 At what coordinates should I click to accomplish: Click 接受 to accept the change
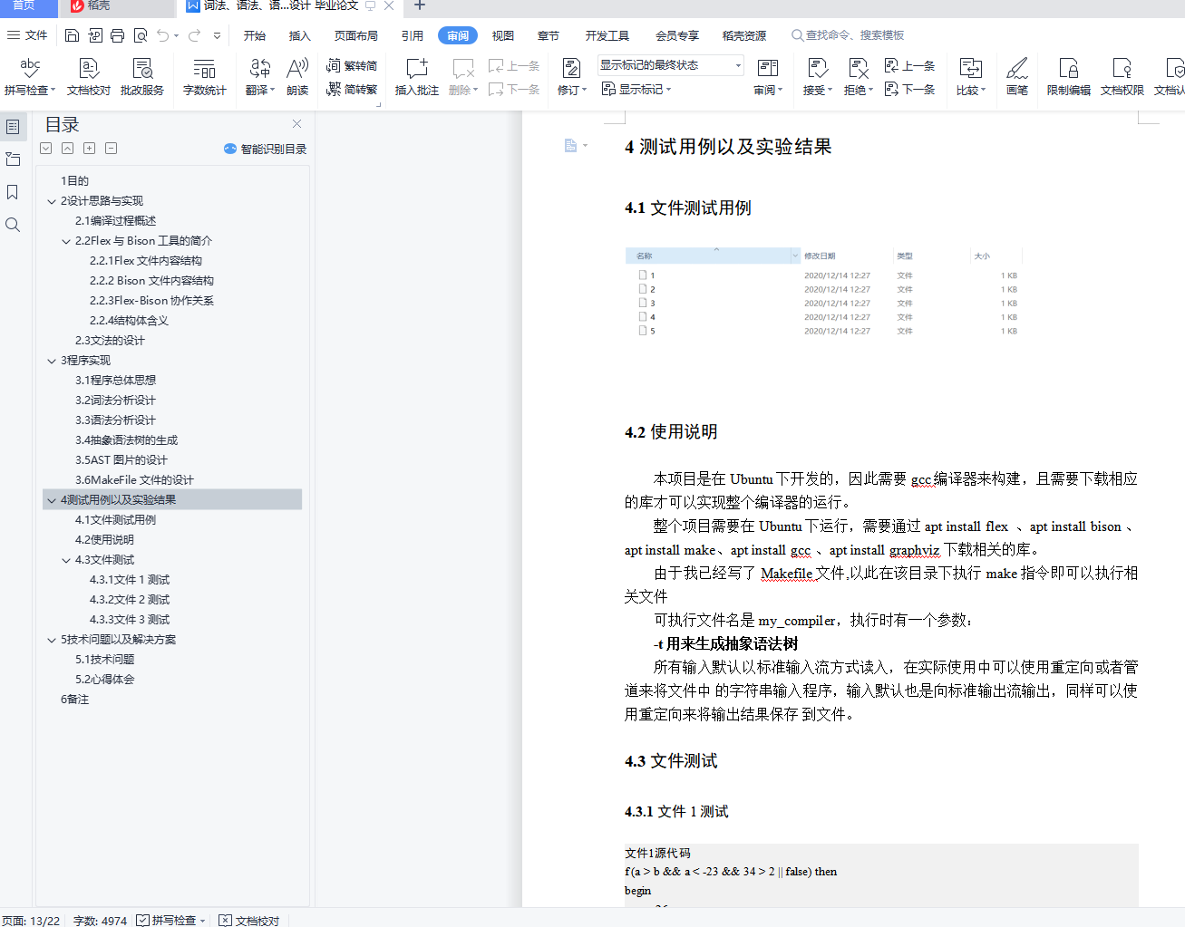(x=818, y=77)
